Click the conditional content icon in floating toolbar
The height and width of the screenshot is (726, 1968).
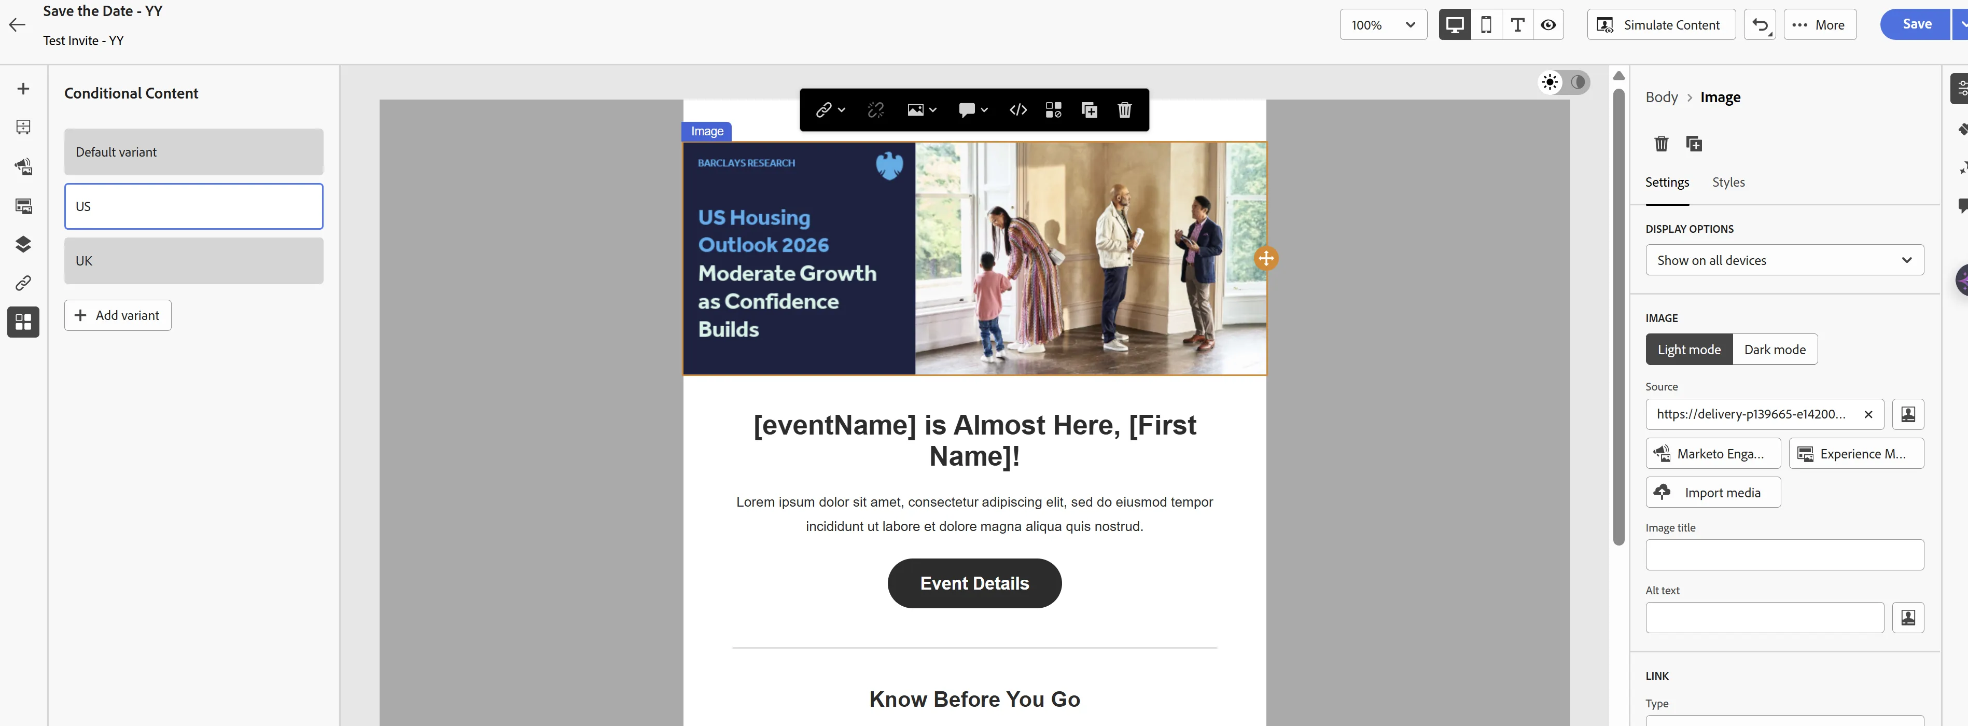click(x=1054, y=110)
